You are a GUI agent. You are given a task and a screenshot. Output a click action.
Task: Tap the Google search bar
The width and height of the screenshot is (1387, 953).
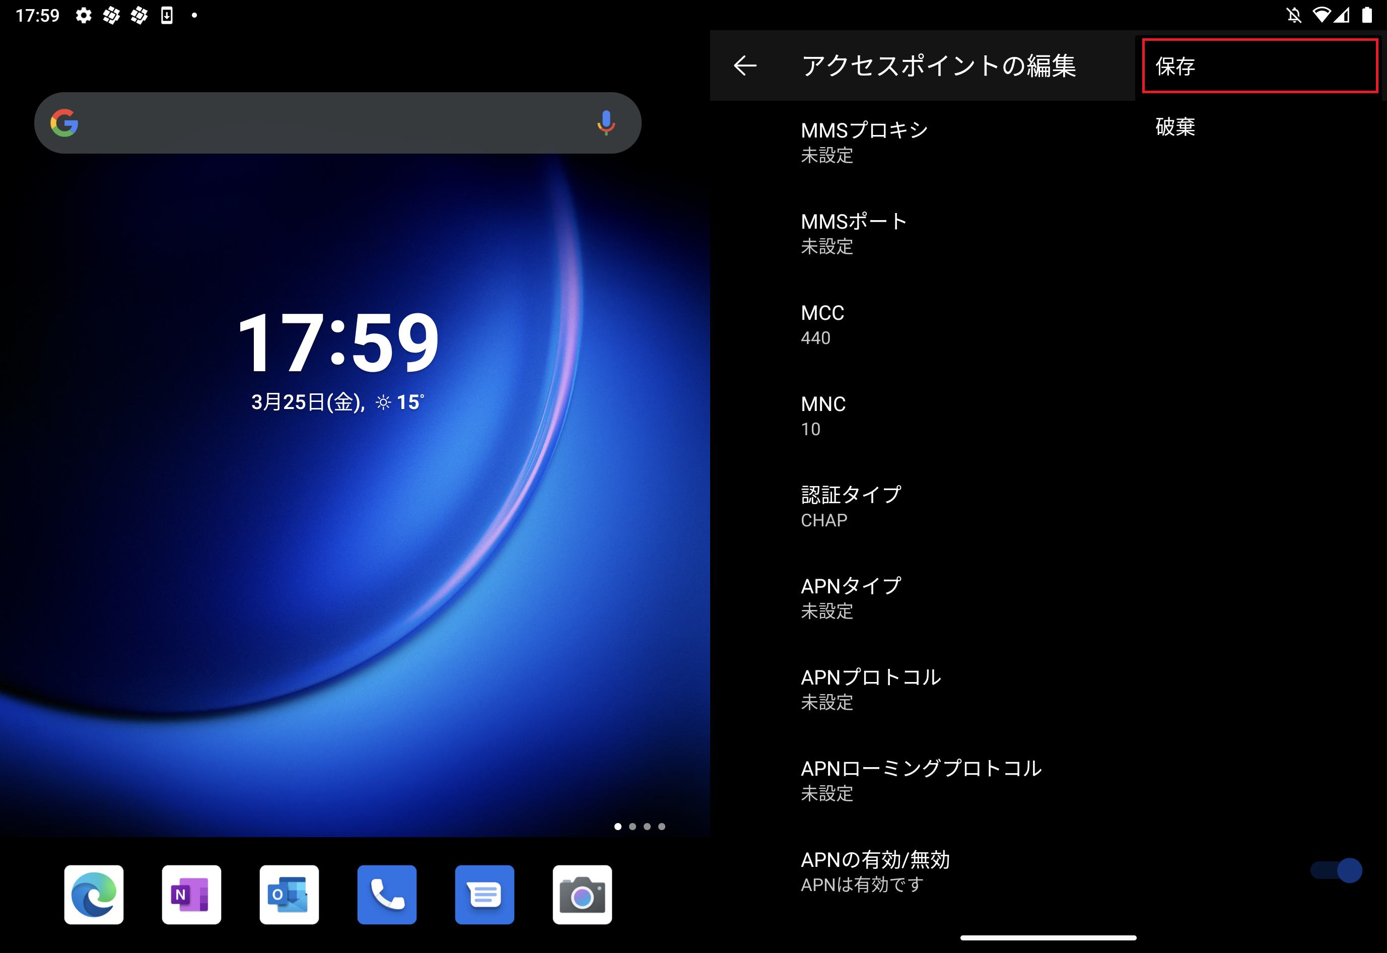[337, 123]
